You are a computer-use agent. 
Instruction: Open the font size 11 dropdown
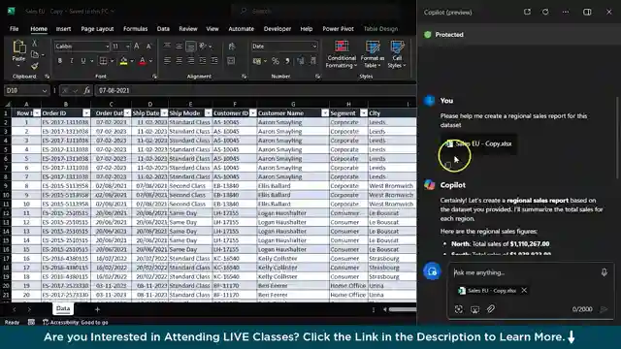pos(128,47)
